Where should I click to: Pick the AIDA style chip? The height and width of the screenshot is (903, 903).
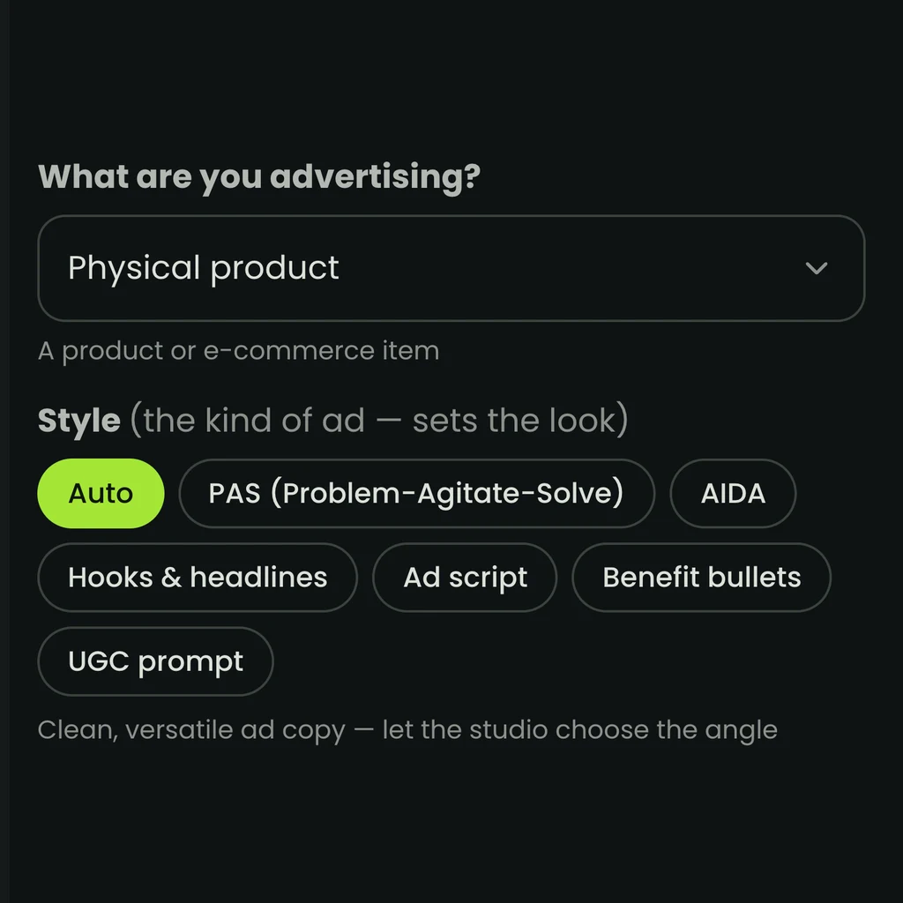click(x=733, y=493)
